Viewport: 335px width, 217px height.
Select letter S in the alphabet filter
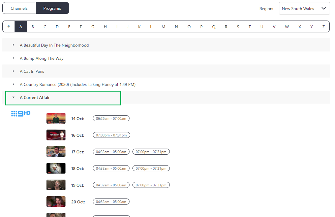click(x=238, y=27)
